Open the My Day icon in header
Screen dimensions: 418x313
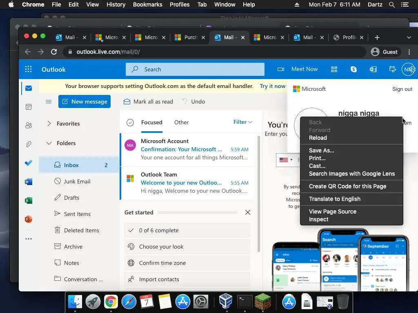[x=392, y=69]
